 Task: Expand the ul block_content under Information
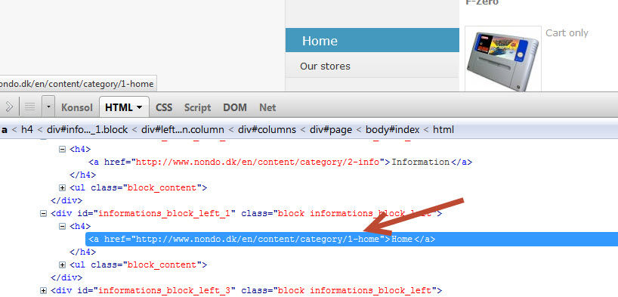tap(62, 187)
